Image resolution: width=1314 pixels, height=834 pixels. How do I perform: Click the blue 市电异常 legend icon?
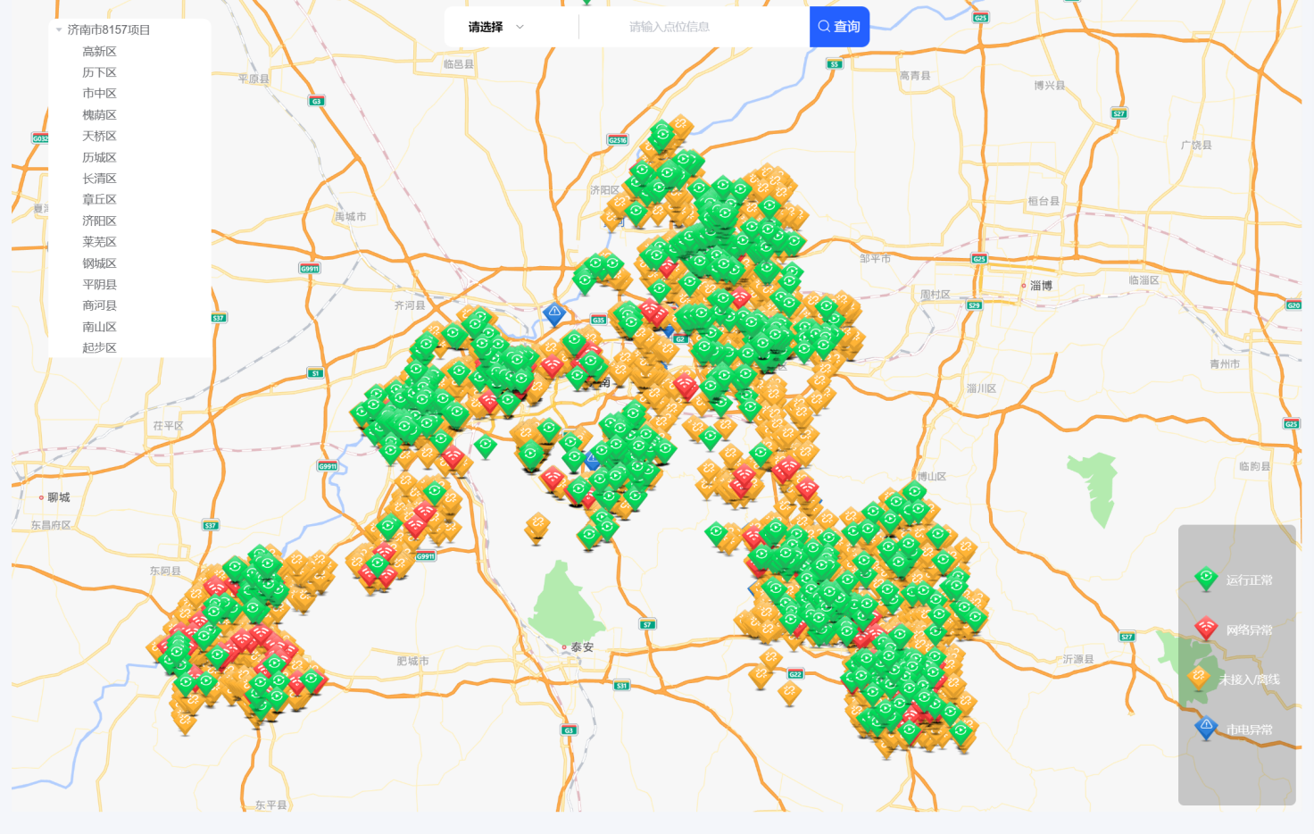click(1206, 728)
